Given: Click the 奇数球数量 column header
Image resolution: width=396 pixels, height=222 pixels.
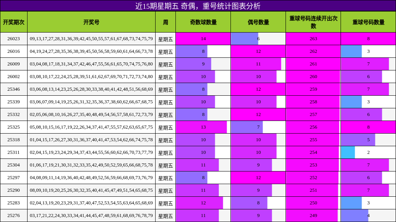Looking at the screenshot, I should [203, 22].
